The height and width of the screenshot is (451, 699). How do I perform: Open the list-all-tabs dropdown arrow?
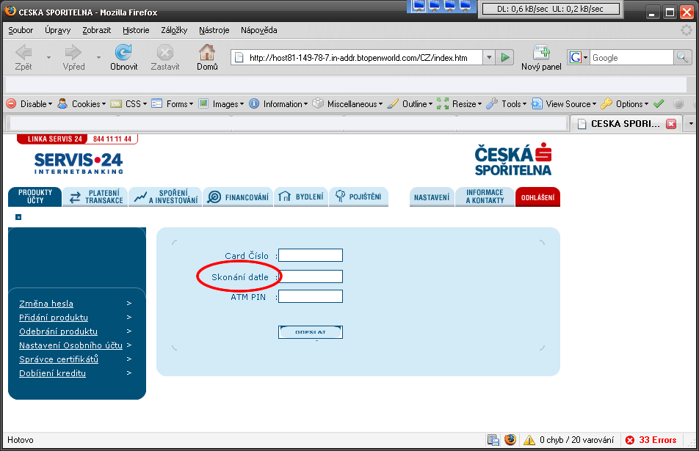pos(691,124)
